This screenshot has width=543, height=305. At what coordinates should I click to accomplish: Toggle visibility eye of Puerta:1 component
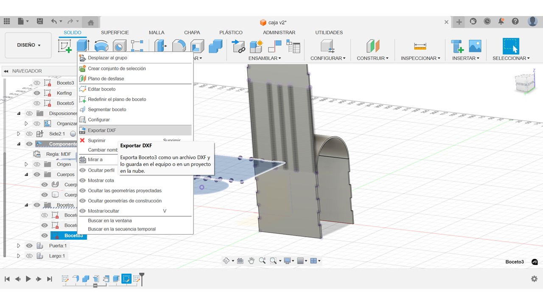(x=29, y=246)
